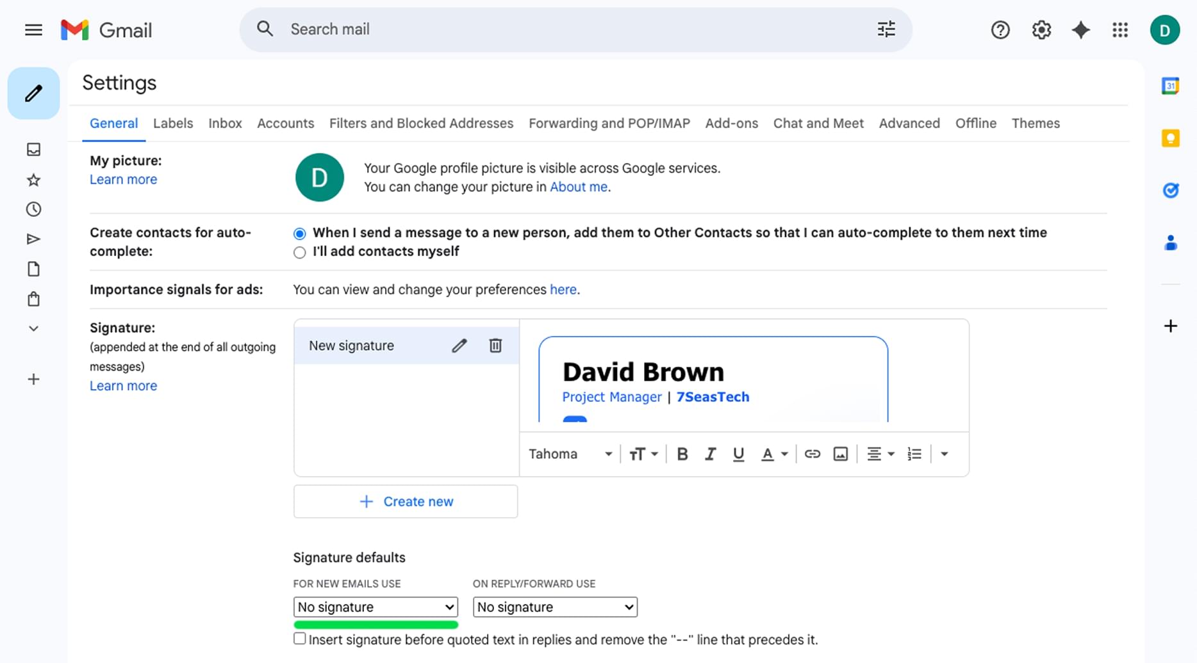Open Google Tasks side panel icon

(1171, 190)
